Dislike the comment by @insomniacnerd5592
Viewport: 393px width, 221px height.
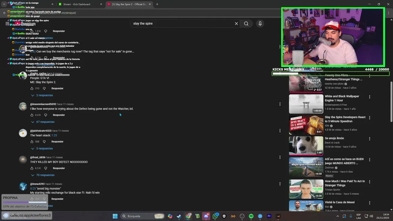(46, 115)
